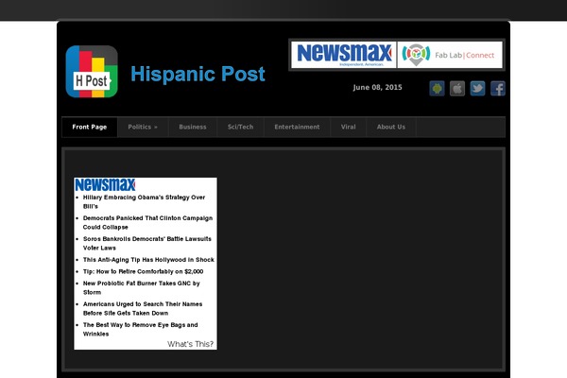
Task: Click the Newsmax banner ad in header
Action: pos(344,55)
